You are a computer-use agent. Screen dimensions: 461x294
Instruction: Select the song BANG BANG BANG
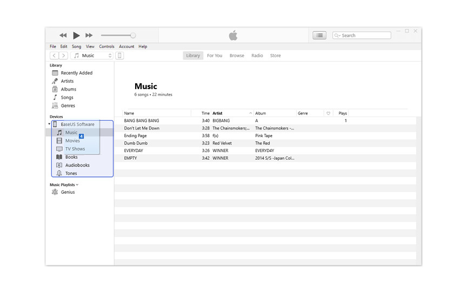pos(142,121)
